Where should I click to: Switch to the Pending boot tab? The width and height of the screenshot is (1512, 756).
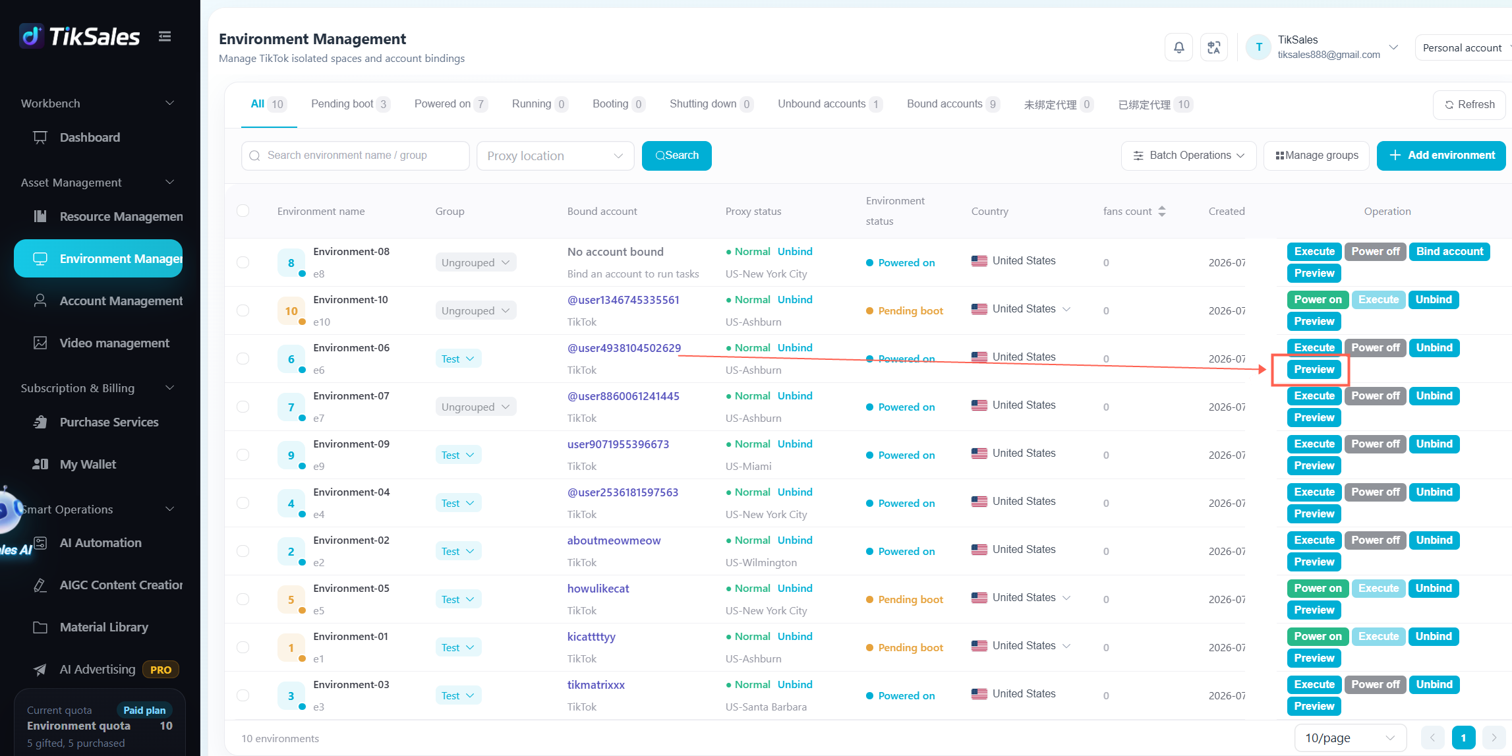pos(349,104)
